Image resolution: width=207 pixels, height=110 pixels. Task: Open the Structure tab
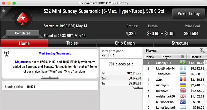[x=180, y=43]
